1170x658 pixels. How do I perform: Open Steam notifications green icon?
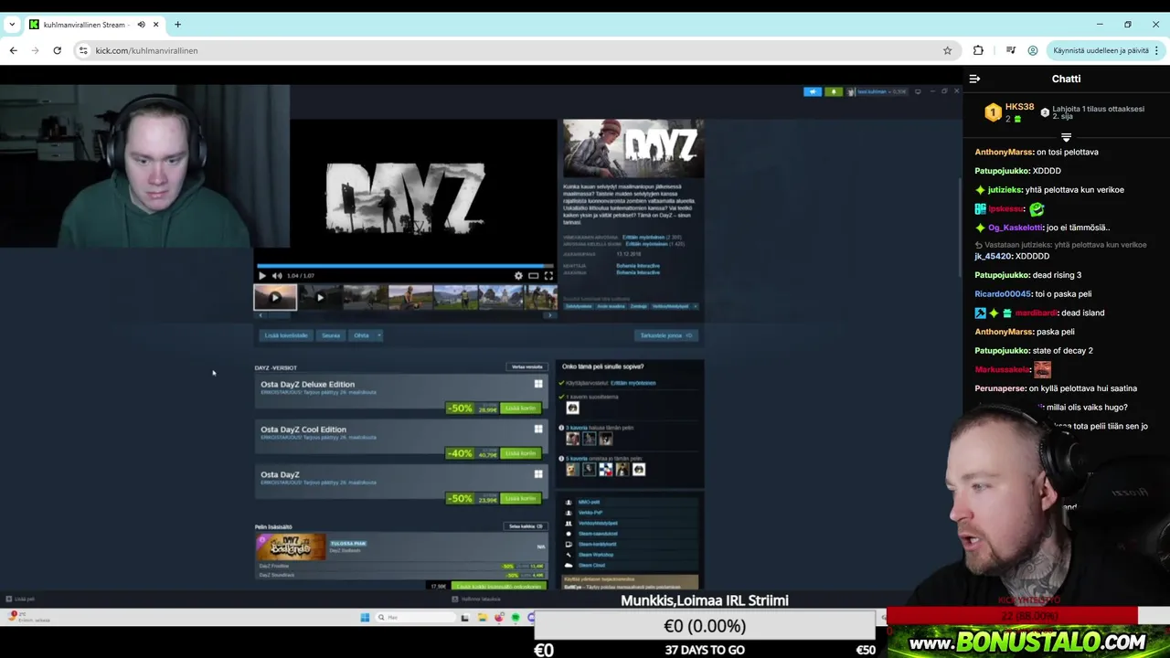(x=834, y=91)
